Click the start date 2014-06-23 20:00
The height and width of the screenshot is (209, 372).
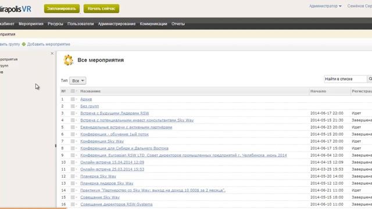(327, 127)
